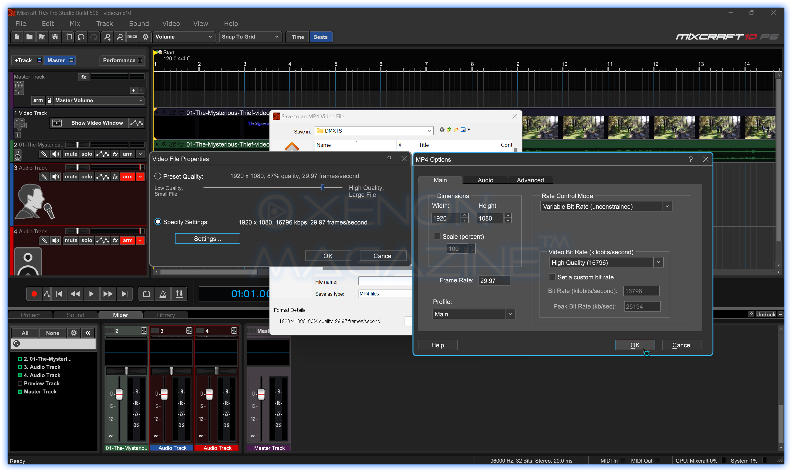The width and height of the screenshot is (792, 472).
Task: Open the Volume automation dropdown
Action: (184, 37)
